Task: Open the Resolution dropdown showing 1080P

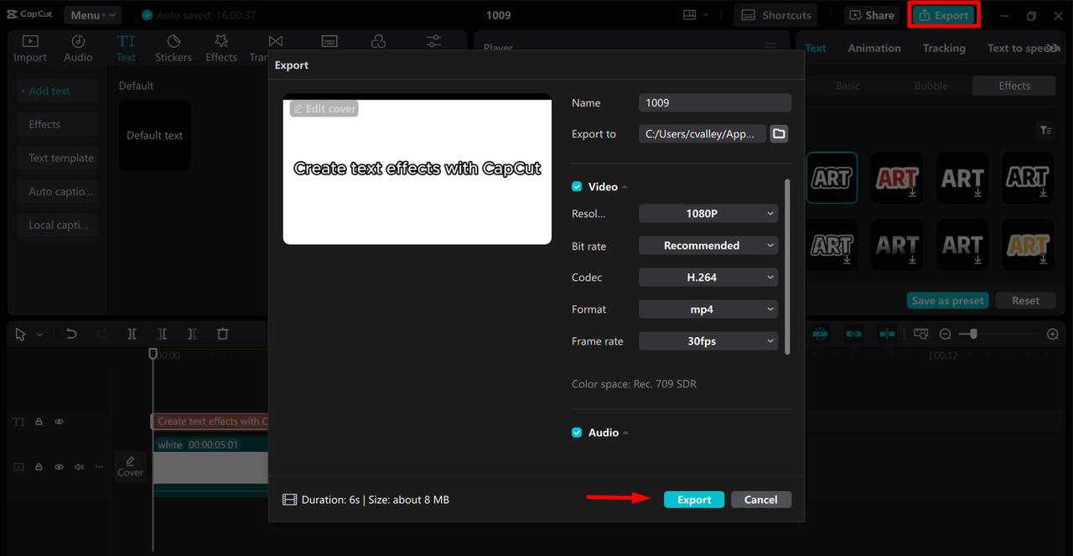Action: [x=708, y=214]
